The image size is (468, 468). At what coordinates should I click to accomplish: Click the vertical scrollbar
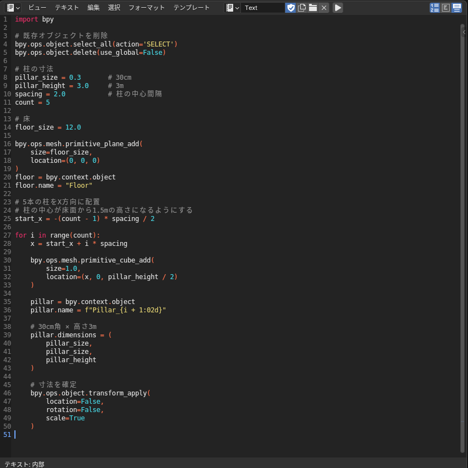463,239
